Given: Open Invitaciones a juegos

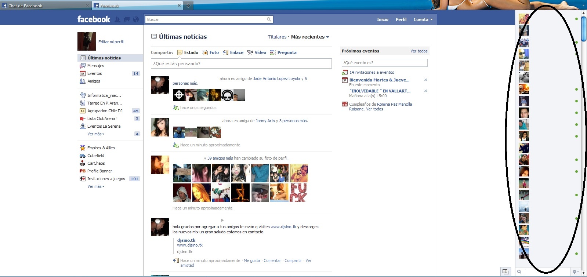Looking at the screenshot, I should point(106,179).
